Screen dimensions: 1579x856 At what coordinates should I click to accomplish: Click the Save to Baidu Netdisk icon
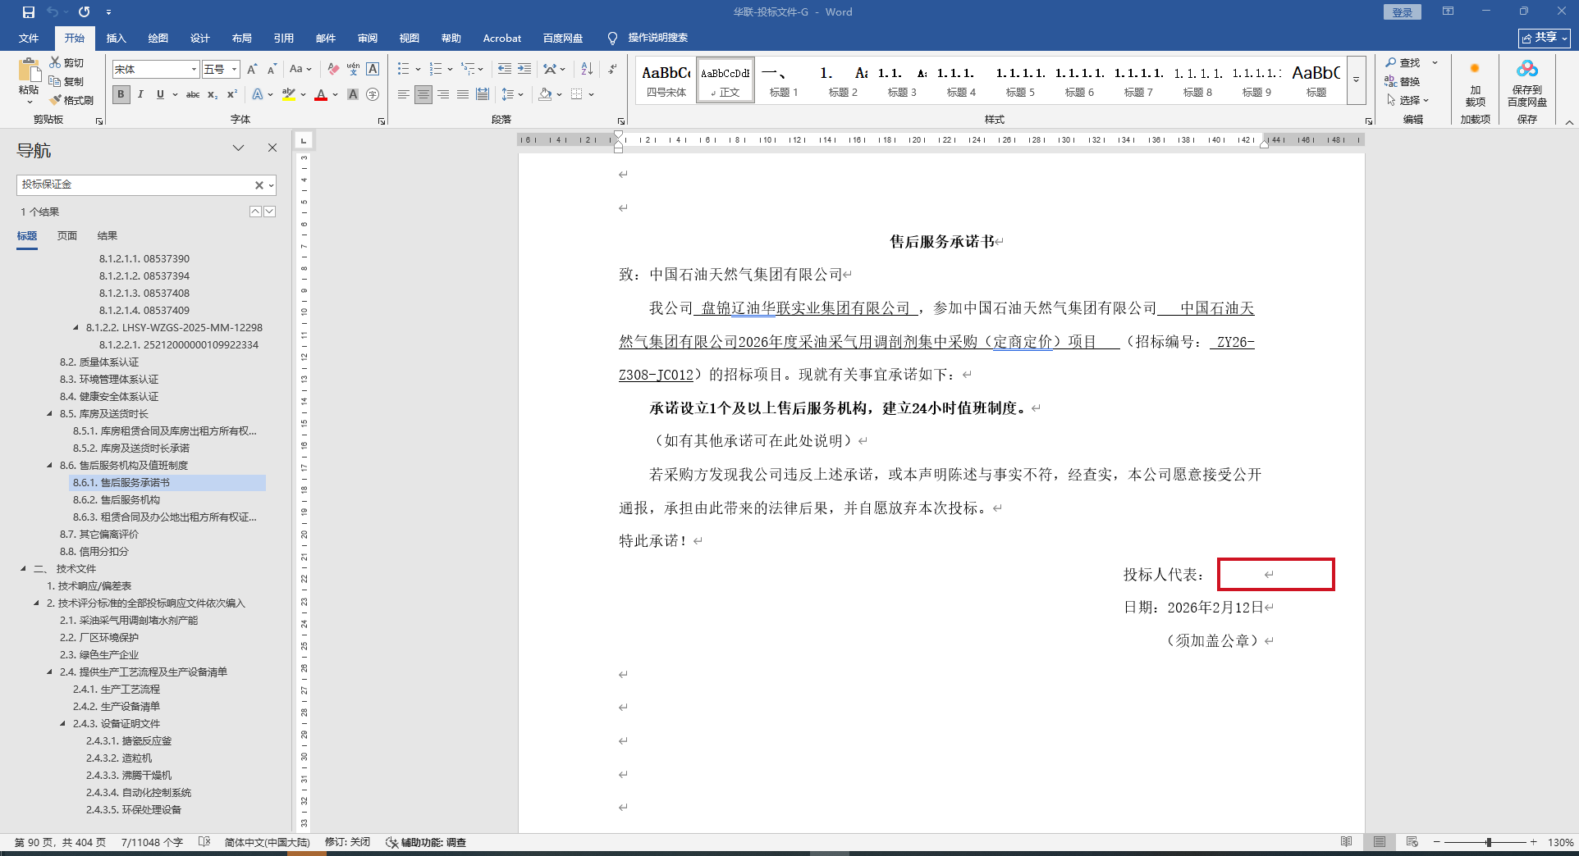(1526, 82)
